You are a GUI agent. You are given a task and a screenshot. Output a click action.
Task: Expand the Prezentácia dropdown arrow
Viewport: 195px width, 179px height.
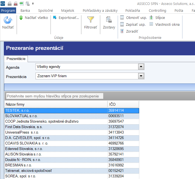click(141, 76)
